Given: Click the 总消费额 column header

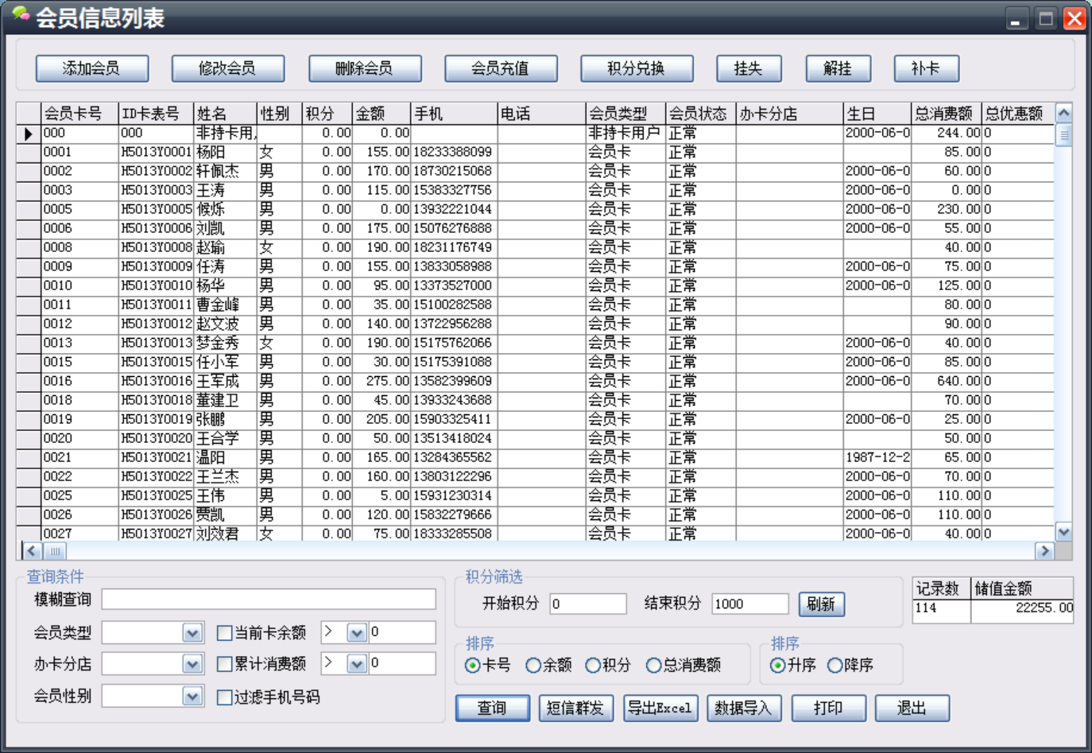Looking at the screenshot, I should pos(947,114).
